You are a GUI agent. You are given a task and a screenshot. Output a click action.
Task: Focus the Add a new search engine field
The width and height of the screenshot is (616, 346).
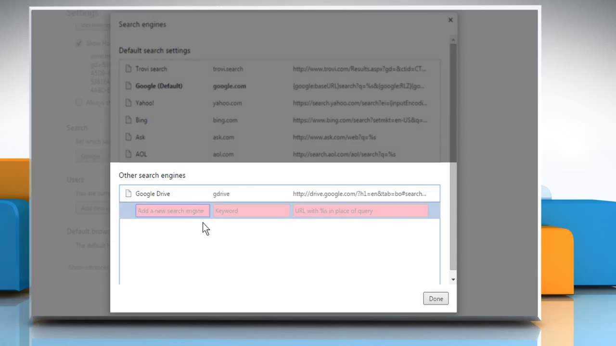point(173,211)
